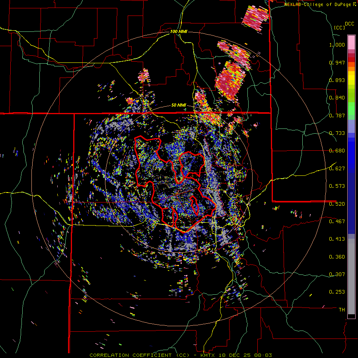Screen dimensions: 358x358
Task: Select the 0.893 legend value
Action: pos(337,80)
